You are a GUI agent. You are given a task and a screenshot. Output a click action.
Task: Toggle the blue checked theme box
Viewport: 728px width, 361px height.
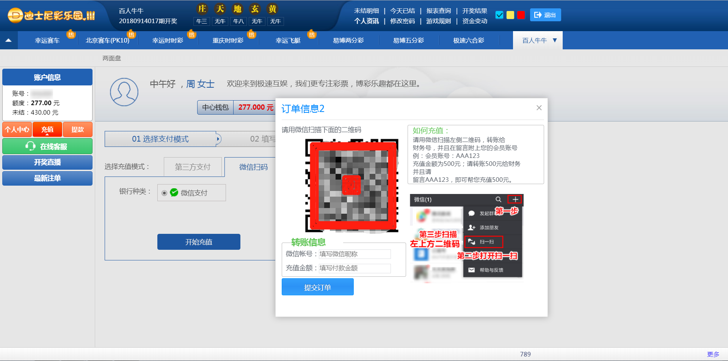(x=499, y=15)
